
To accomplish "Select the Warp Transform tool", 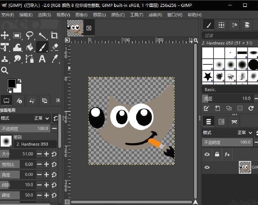I will [17, 47].
